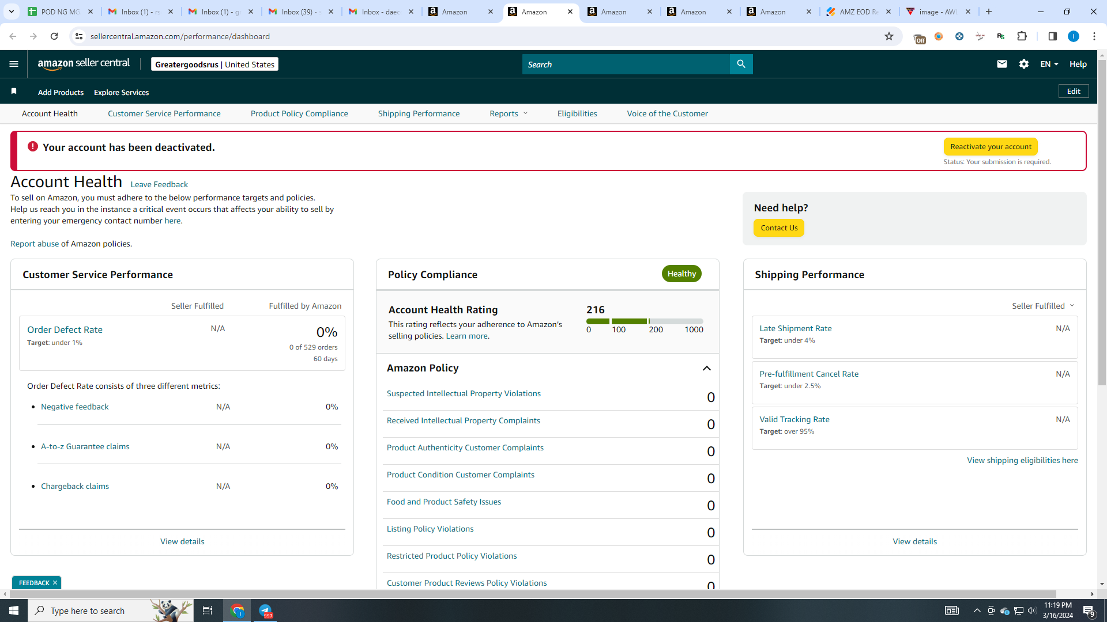This screenshot has width=1107, height=622.
Task: Open the tab search dropdown in Chrome
Action: [x=12, y=12]
